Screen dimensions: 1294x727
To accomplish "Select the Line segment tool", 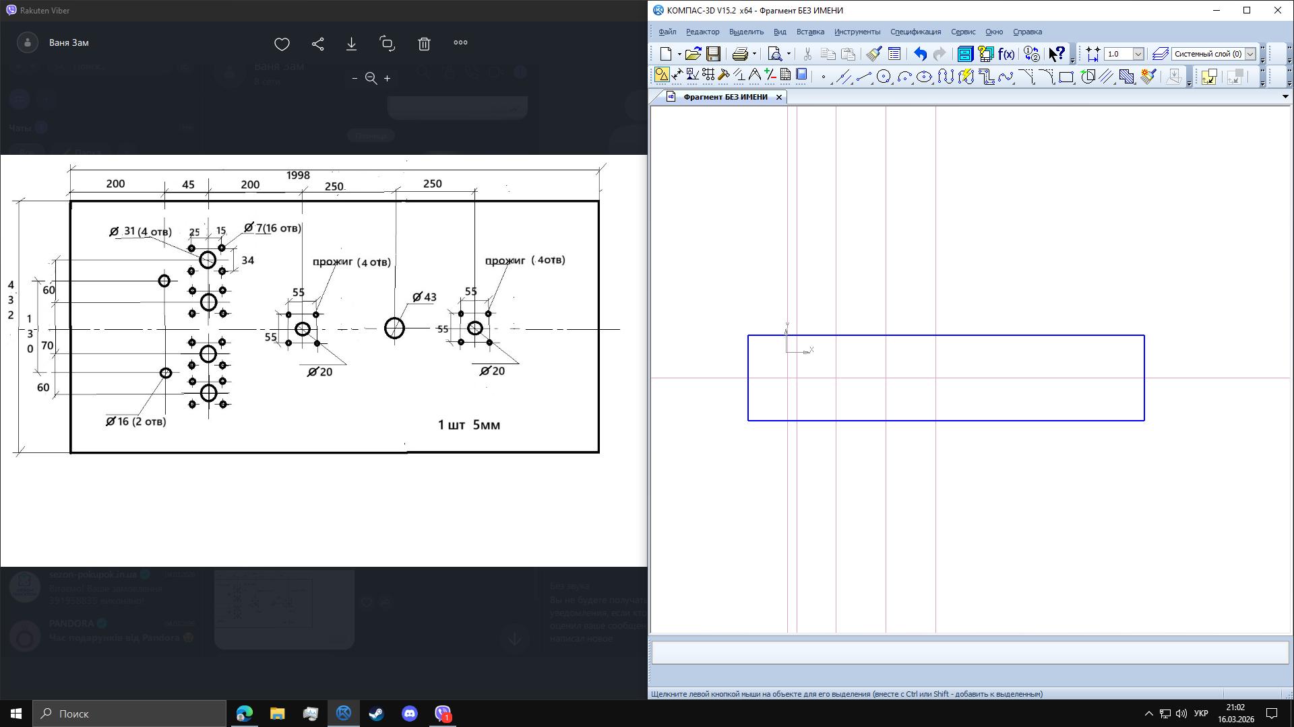I will tap(863, 77).
